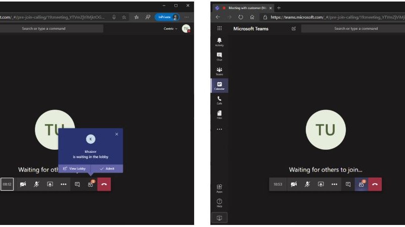The height and width of the screenshot is (227, 405).
Task: Open a new browser tab
Action: pos(279,8)
